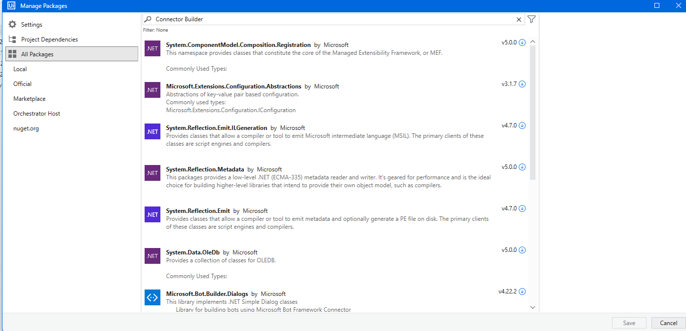686x331 pixels.
Task: Download Microsoft.Extensions.Configuration.Abstractions v3.1.7
Action: 522,84
